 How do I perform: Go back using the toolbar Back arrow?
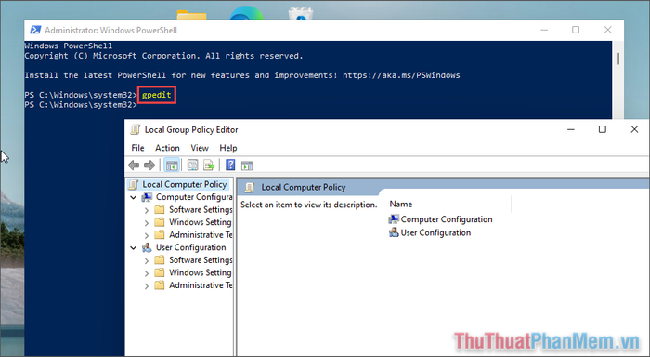tap(134, 165)
